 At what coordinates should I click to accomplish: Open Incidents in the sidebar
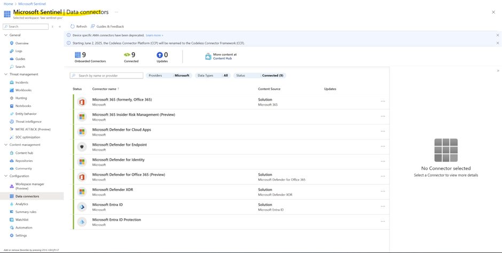coord(21,82)
